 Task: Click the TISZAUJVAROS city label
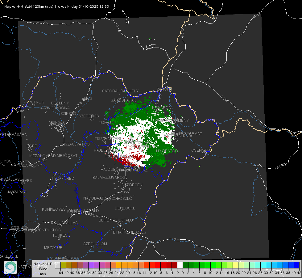(76, 144)
